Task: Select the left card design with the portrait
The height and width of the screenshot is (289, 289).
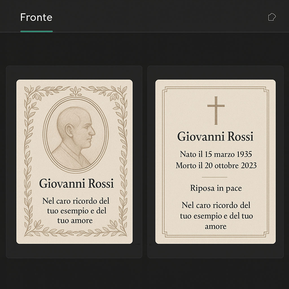Action: pyautogui.click(x=75, y=161)
